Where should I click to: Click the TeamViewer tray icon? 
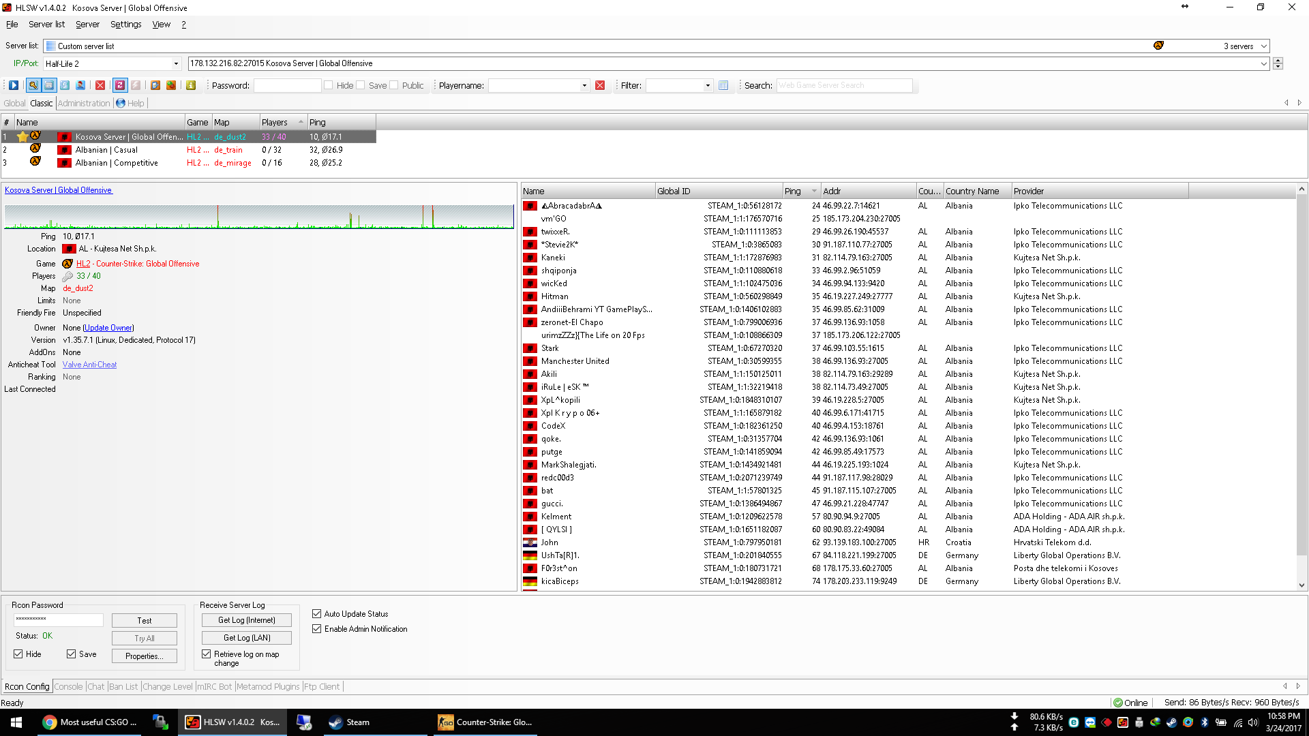click(1090, 722)
